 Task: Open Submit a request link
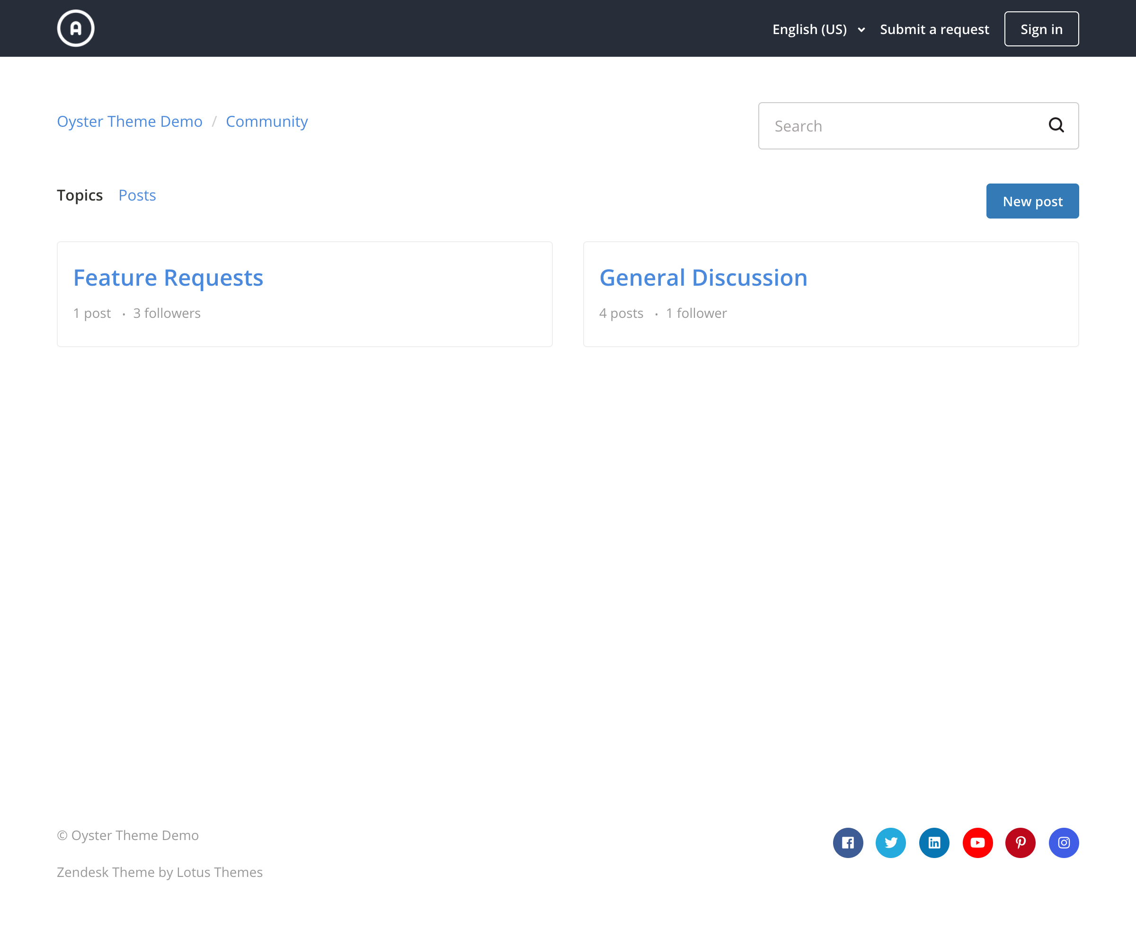pos(934,29)
